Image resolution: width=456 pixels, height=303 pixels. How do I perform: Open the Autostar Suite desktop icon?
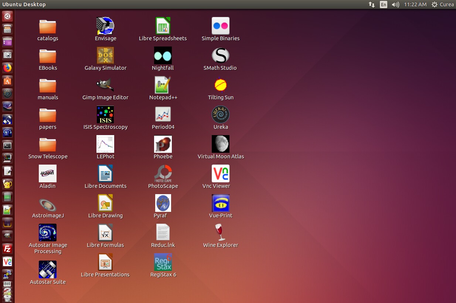coord(48,269)
